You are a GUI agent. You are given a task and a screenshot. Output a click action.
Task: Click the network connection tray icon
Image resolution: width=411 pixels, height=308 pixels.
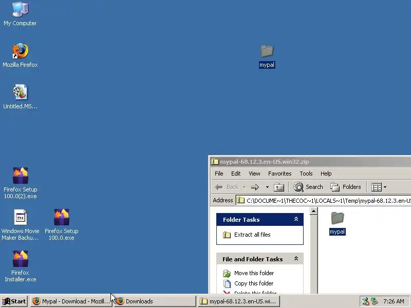[x=365, y=301]
